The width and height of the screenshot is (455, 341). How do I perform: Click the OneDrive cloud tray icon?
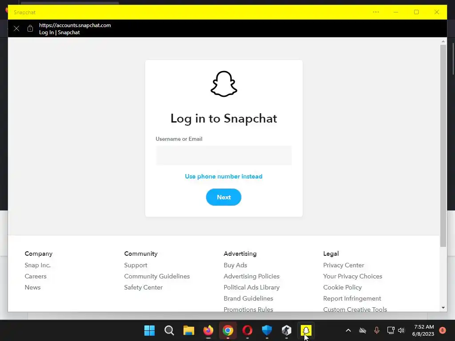pyautogui.click(x=363, y=330)
